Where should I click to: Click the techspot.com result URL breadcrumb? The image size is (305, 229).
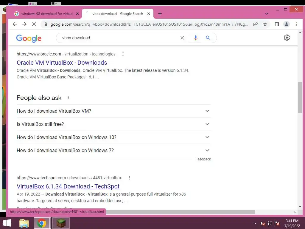pos(69,178)
